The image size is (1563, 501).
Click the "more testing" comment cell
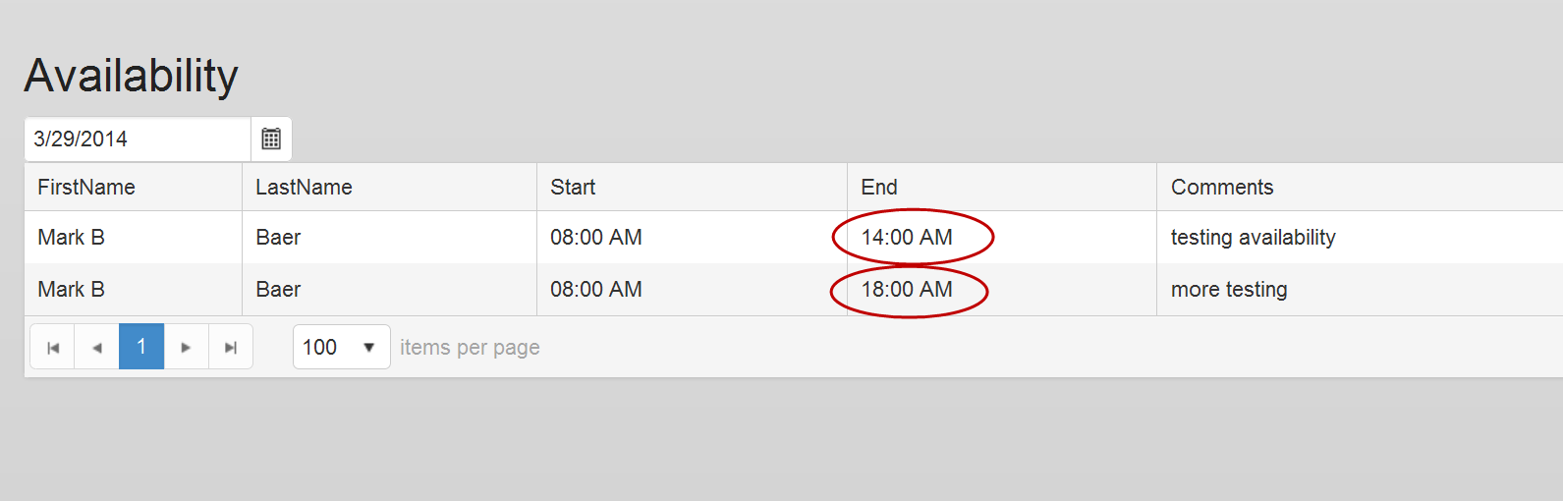point(1229,290)
